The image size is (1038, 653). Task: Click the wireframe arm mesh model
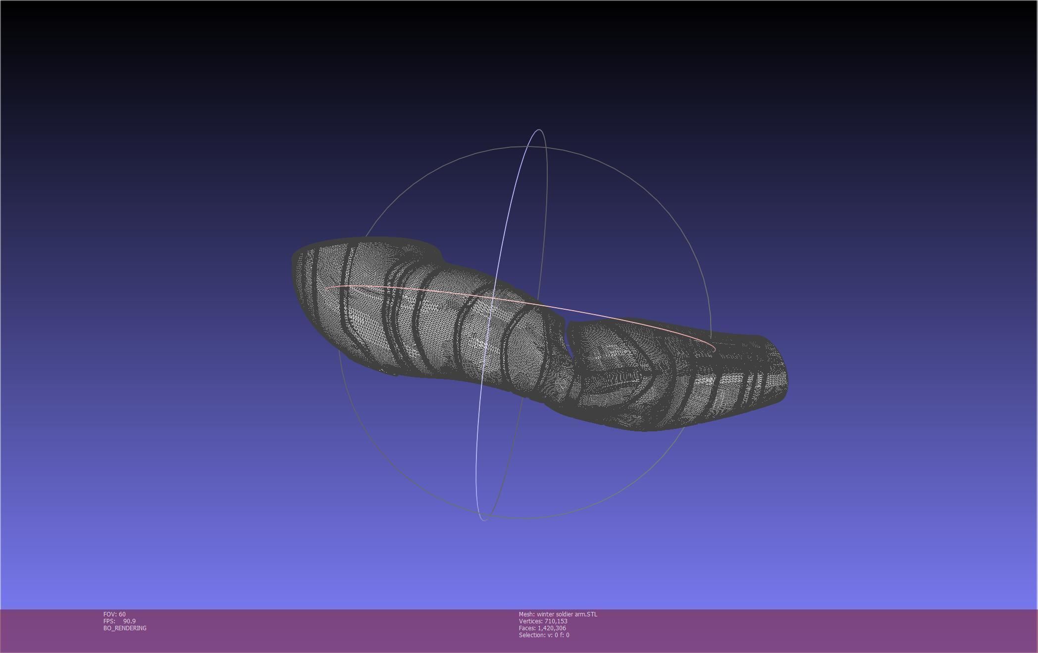539,334
